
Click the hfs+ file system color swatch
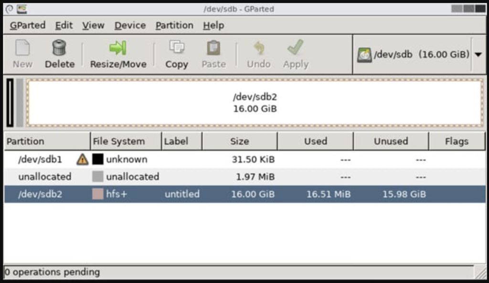pyautogui.click(x=98, y=194)
